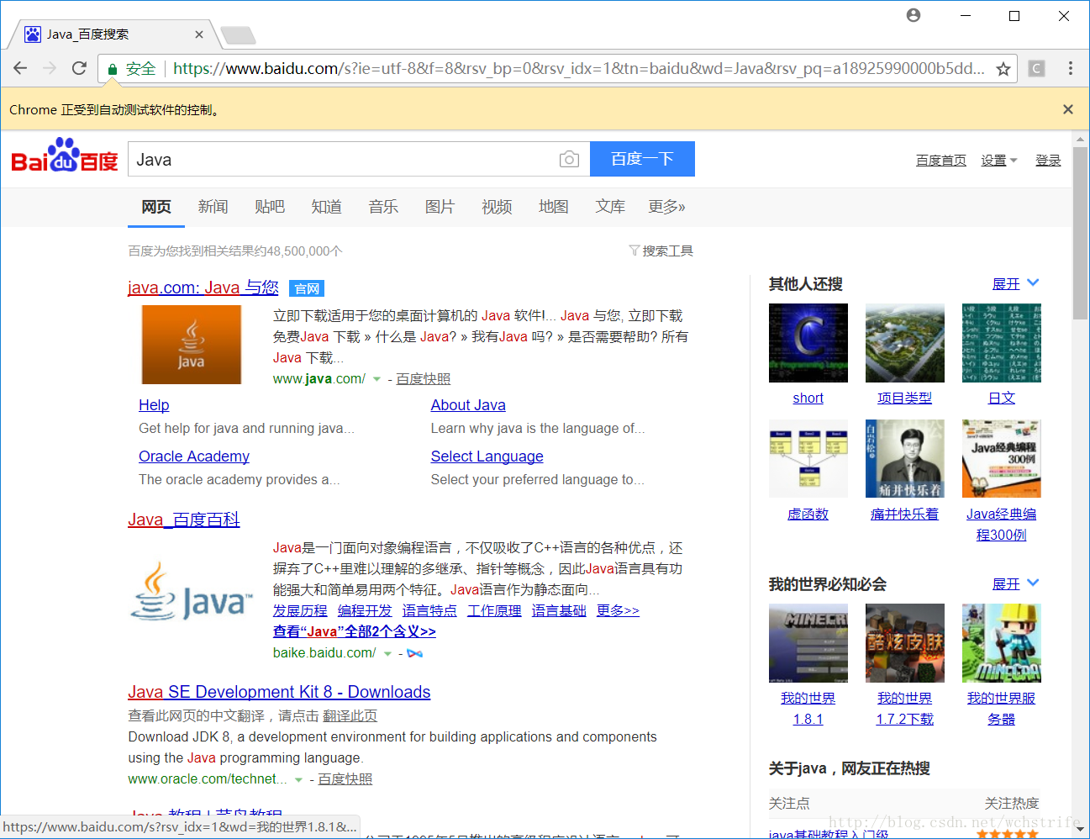
Task: Open 查看"Java"全部2个含义 link
Action: [x=355, y=631]
